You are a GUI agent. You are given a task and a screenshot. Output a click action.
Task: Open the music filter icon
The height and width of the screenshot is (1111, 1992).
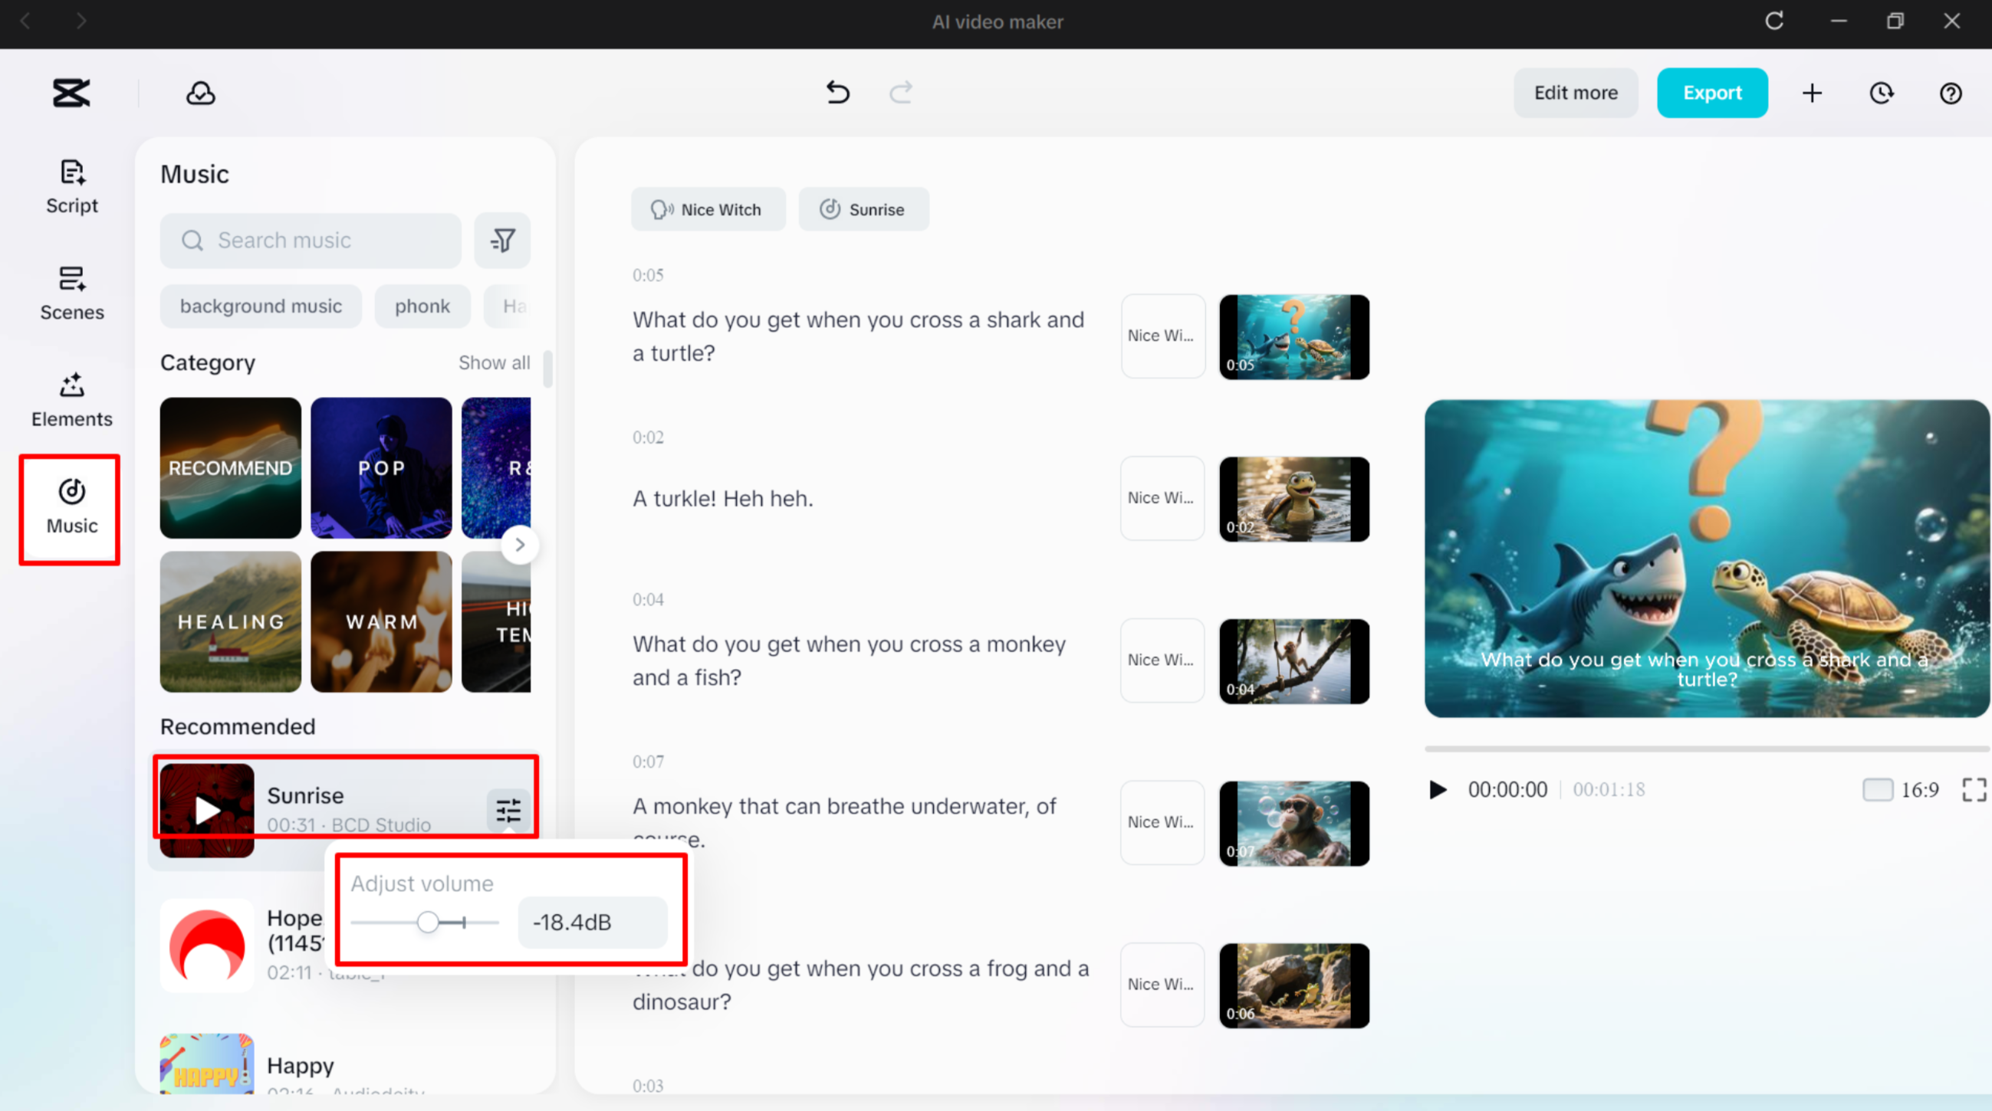pyautogui.click(x=503, y=241)
